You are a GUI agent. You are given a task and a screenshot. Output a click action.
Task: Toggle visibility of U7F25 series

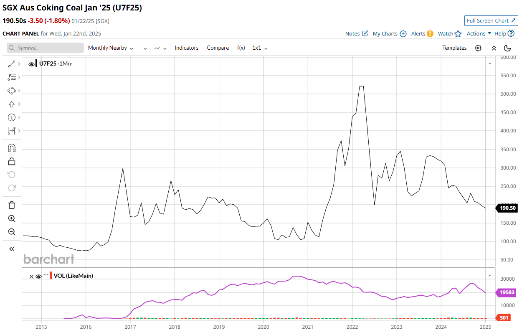click(x=31, y=64)
